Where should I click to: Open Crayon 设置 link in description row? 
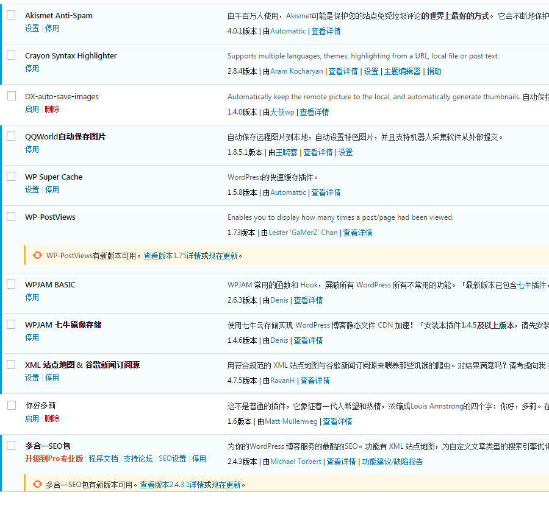[x=371, y=71]
